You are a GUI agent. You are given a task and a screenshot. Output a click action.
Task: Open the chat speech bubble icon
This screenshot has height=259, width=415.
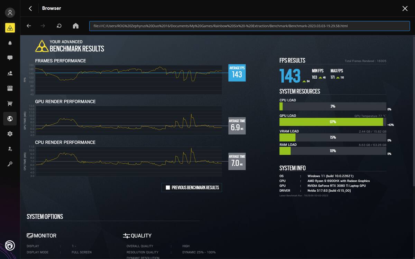point(10,58)
